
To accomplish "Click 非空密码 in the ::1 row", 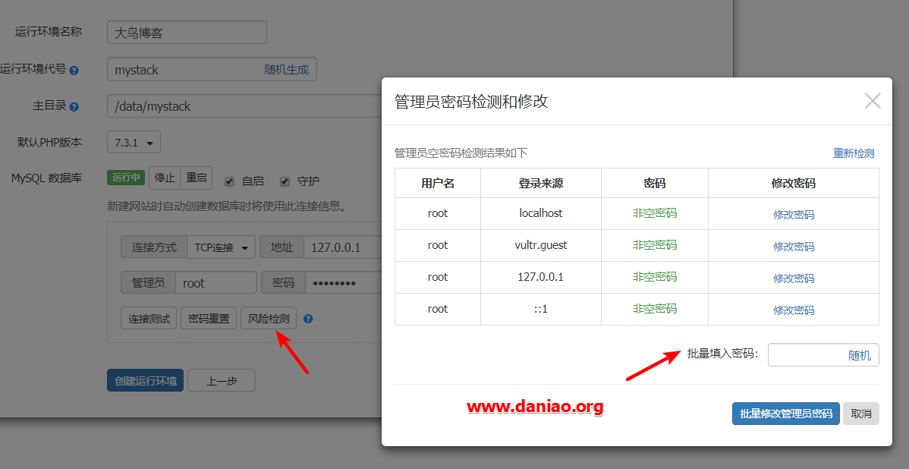I will click(x=655, y=309).
